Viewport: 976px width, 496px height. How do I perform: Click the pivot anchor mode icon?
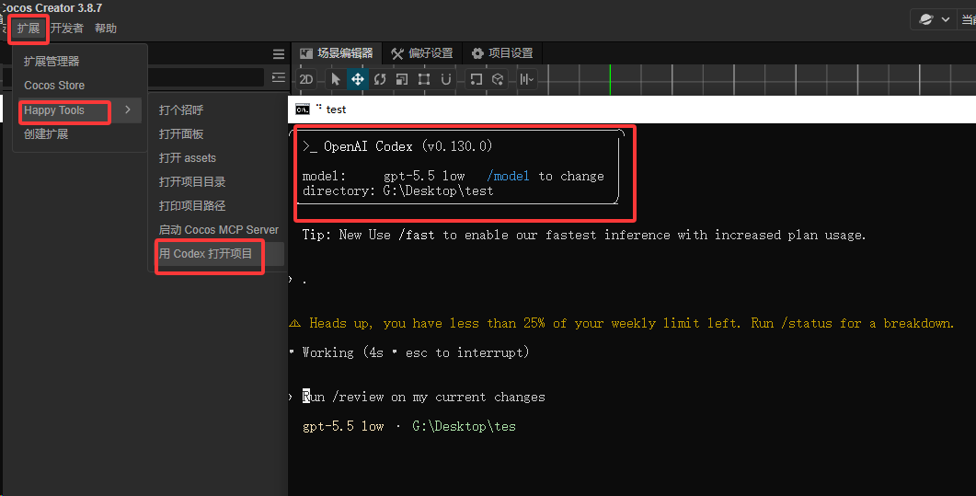[x=476, y=79]
